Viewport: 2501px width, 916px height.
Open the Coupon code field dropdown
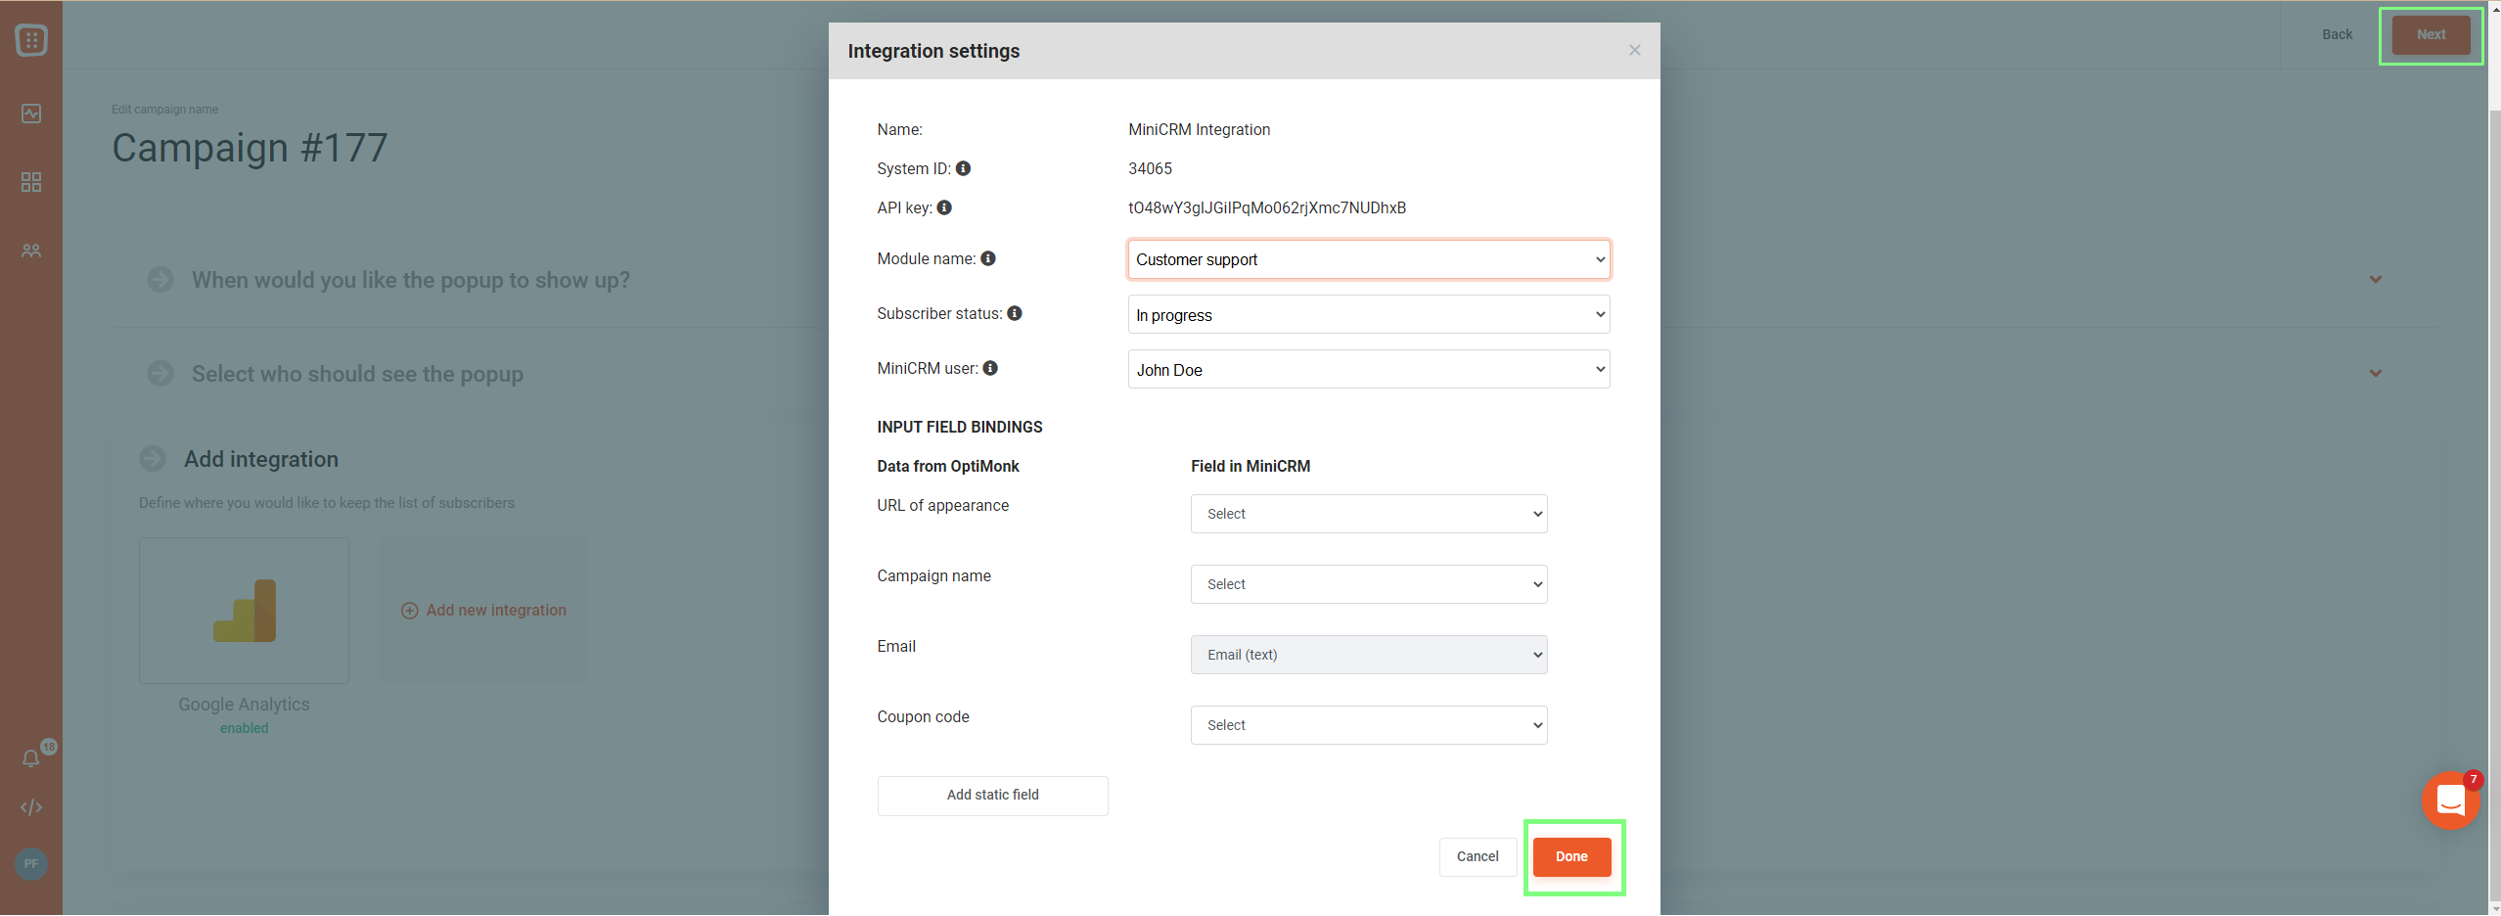(1369, 725)
